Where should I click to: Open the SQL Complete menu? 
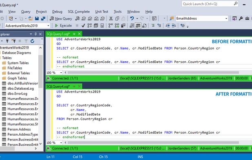(79, 12)
